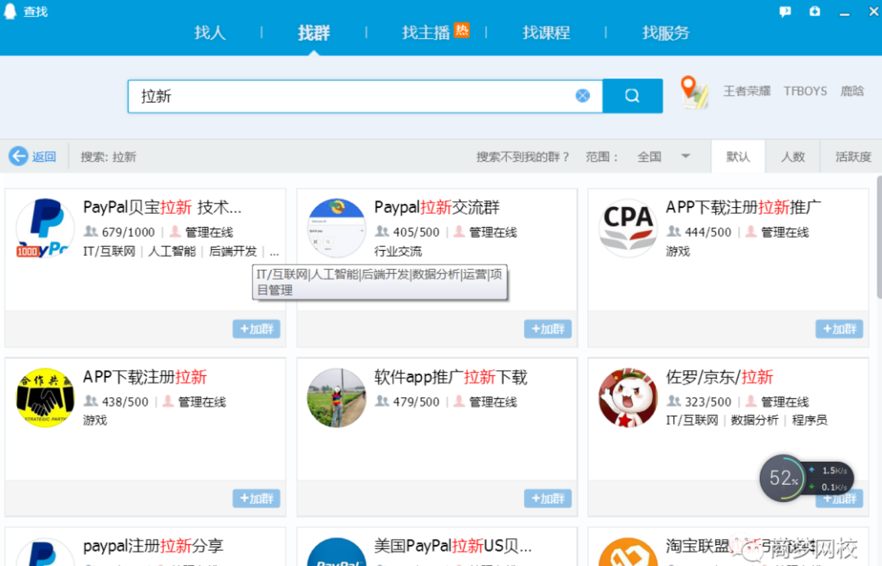
Task: Open the 佐罗/京东/拉新 title
Action: point(719,377)
